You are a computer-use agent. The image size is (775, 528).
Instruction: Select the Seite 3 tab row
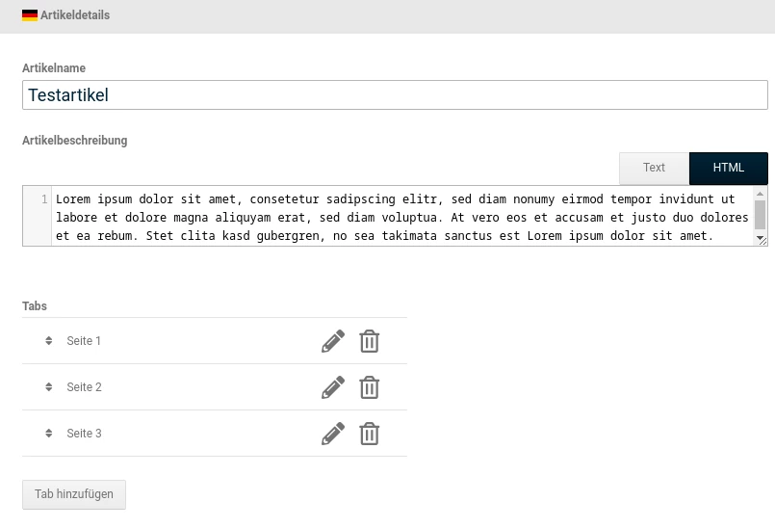[x=215, y=434]
